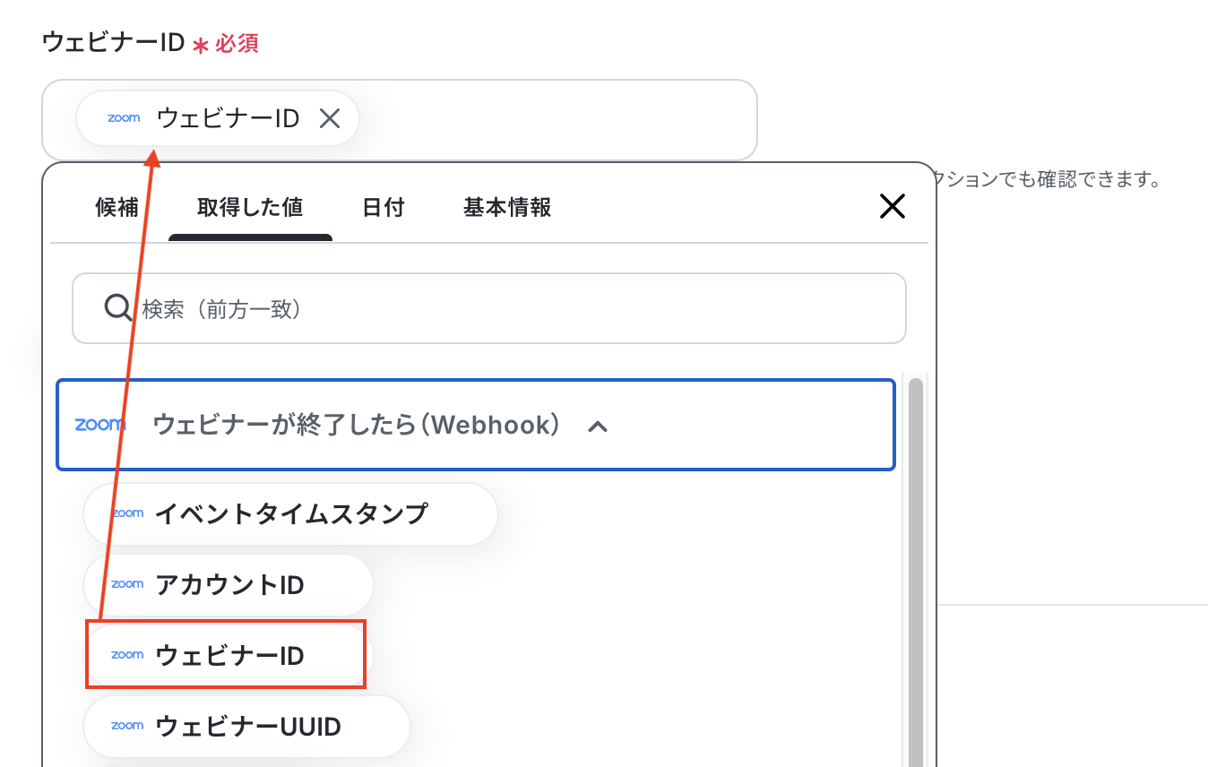Click the Zoom icon beside イベントタイムスタンプ
The image size is (1208, 767).
127,513
